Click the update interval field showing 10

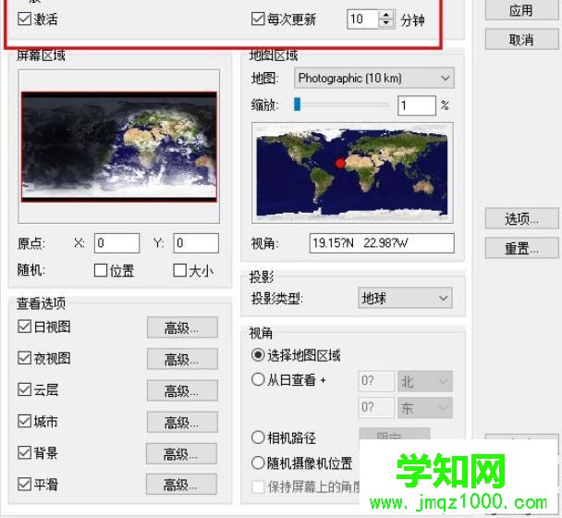(x=362, y=19)
